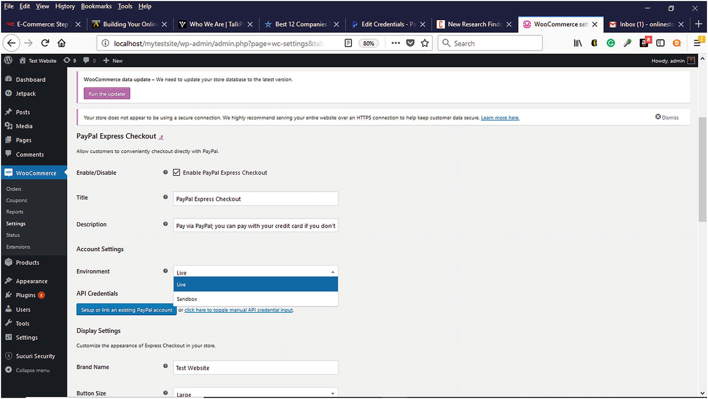This screenshot has width=708, height=399.
Task: Open extension icon with red 8 badge
Action: pyautogui.click(x=644, y=42)
